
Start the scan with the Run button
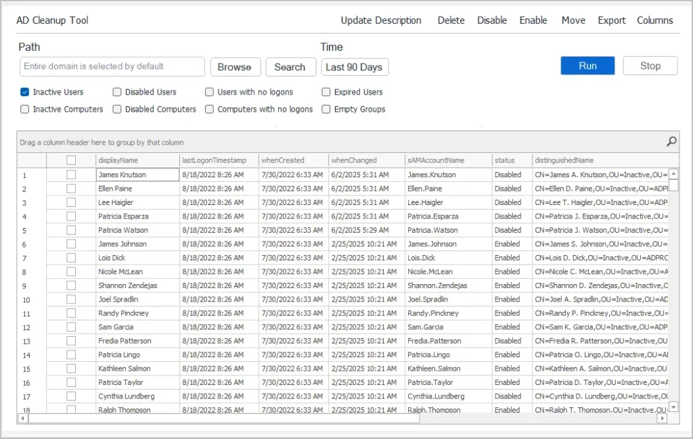click(x=587, y=66)
